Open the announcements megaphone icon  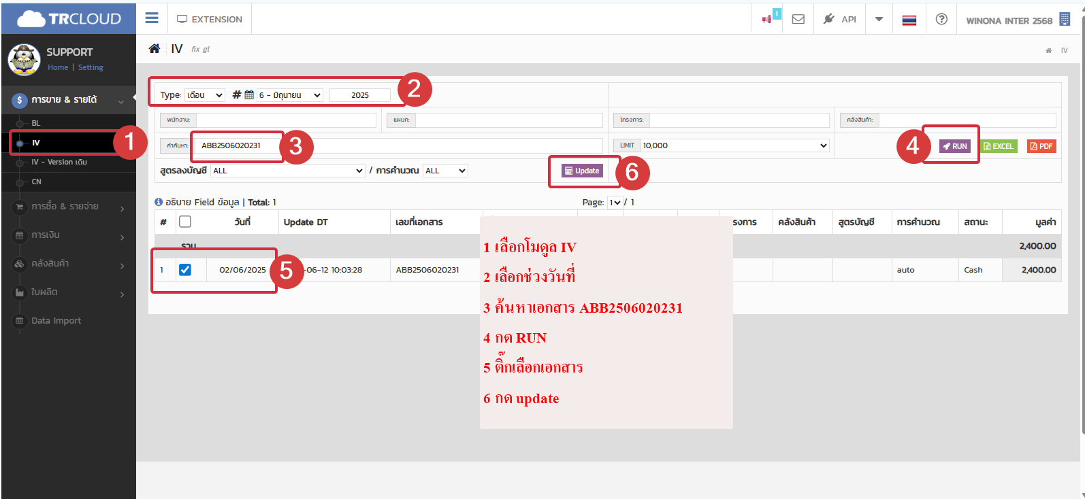pyautogui.click(x=767, y=19)
